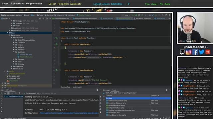
Task: Toggle show ignored tests button in Run toolbar
Action: point(8,93)
